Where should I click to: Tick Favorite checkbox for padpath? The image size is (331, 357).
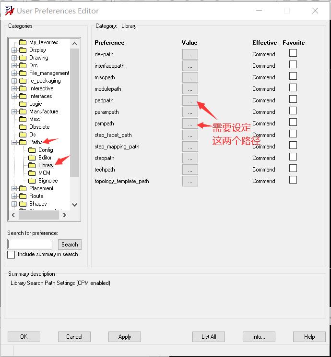(293, 99)
